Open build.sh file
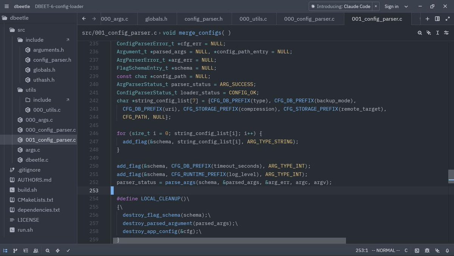 39,190
